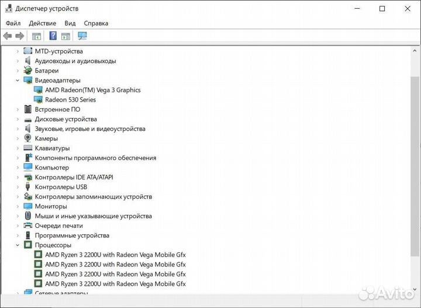
Task: Expand the Дисковые устройства category
Action: click(18, 119)
